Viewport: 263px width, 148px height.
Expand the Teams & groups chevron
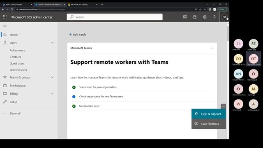tap(52, 77)
